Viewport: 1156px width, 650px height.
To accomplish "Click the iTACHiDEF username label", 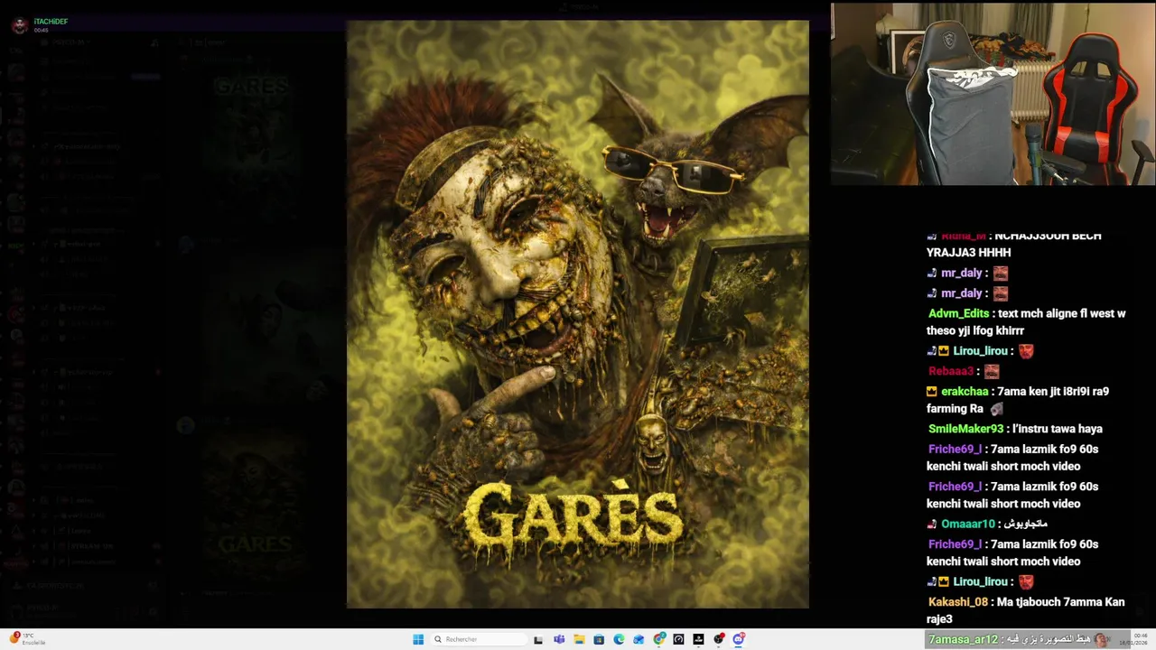I will pyautogui.click(x=51, y=21).
